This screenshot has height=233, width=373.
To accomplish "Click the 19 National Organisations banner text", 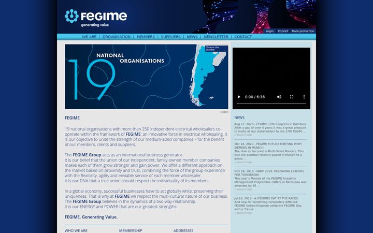I will (x=116, y=77).
